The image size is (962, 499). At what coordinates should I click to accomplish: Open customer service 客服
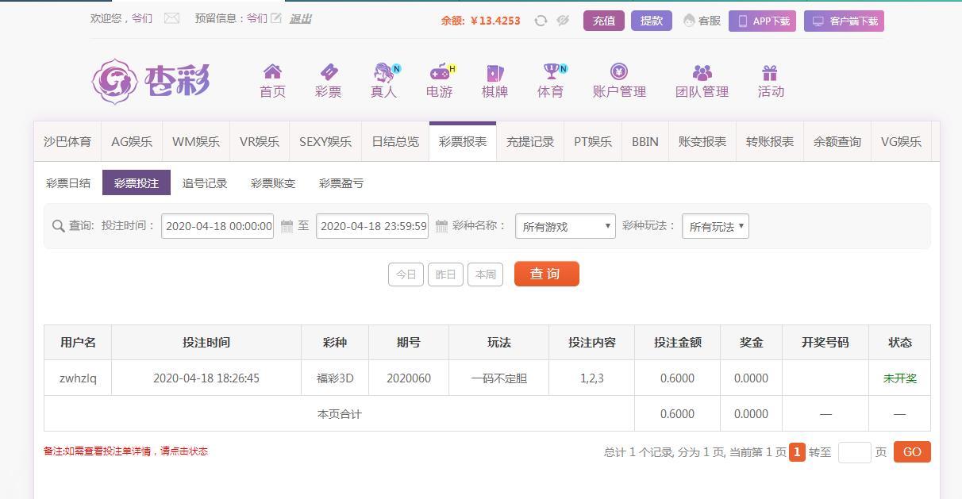tap(702, 21)
